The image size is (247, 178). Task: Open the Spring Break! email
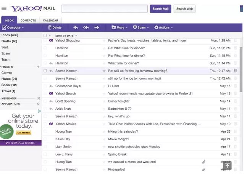pyautogui.click(x=140, y=154)
